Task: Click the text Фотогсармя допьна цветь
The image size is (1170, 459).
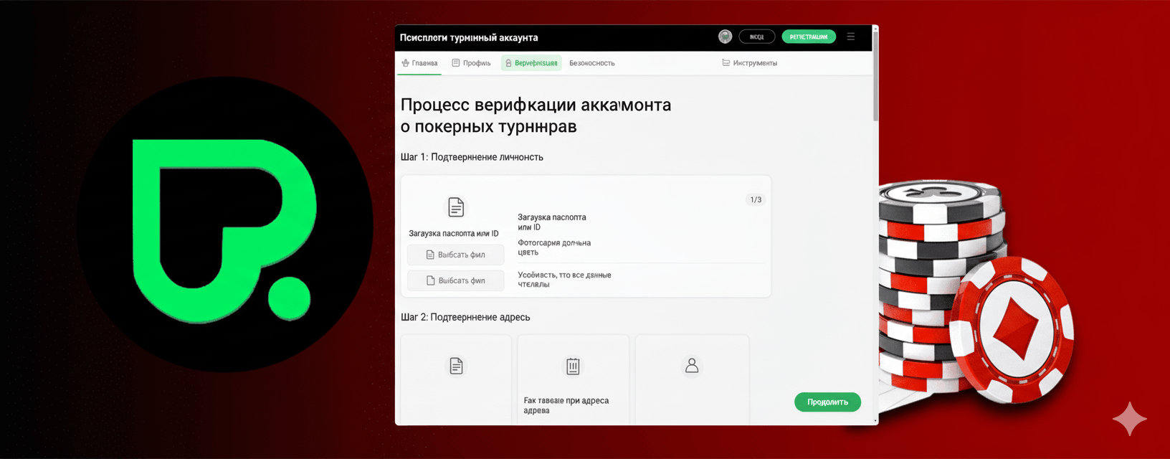Action: (554, 247)
